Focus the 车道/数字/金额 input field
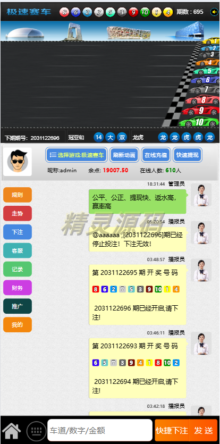Viewport: 220px width, 444px height. tap(100, 430)
